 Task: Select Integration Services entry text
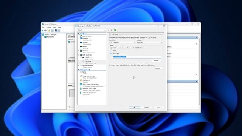[x=89, y=76]
